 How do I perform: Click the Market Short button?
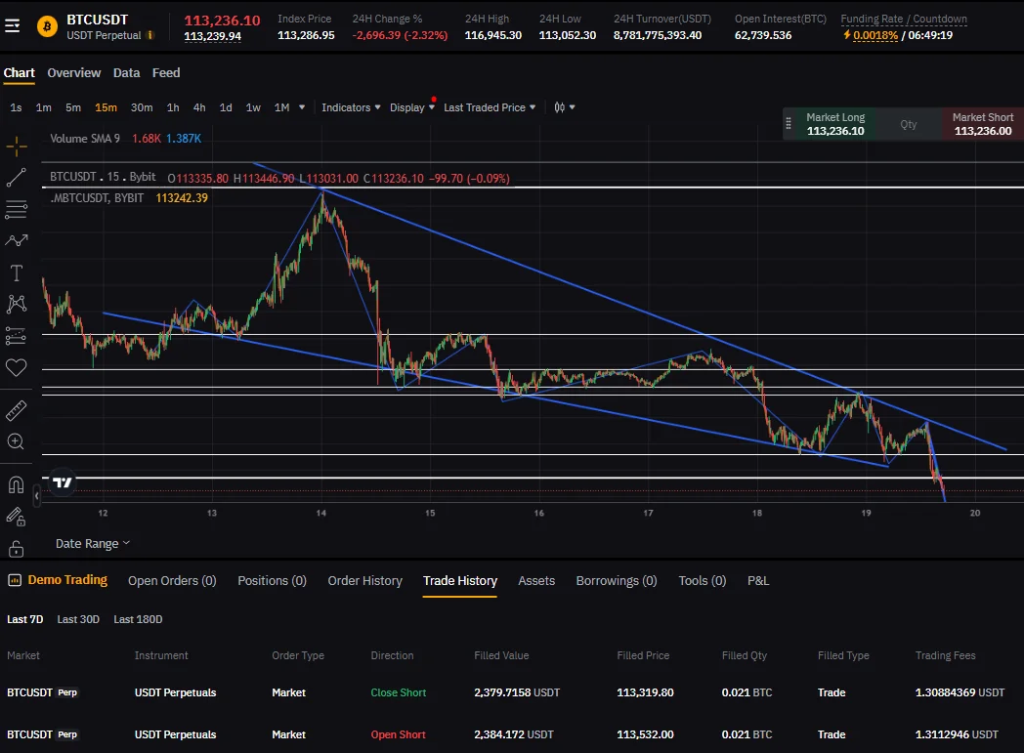983,124
